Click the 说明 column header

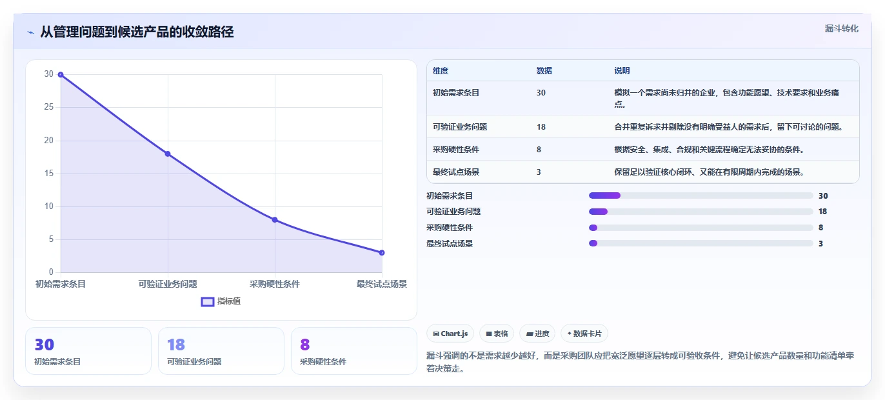622,71
